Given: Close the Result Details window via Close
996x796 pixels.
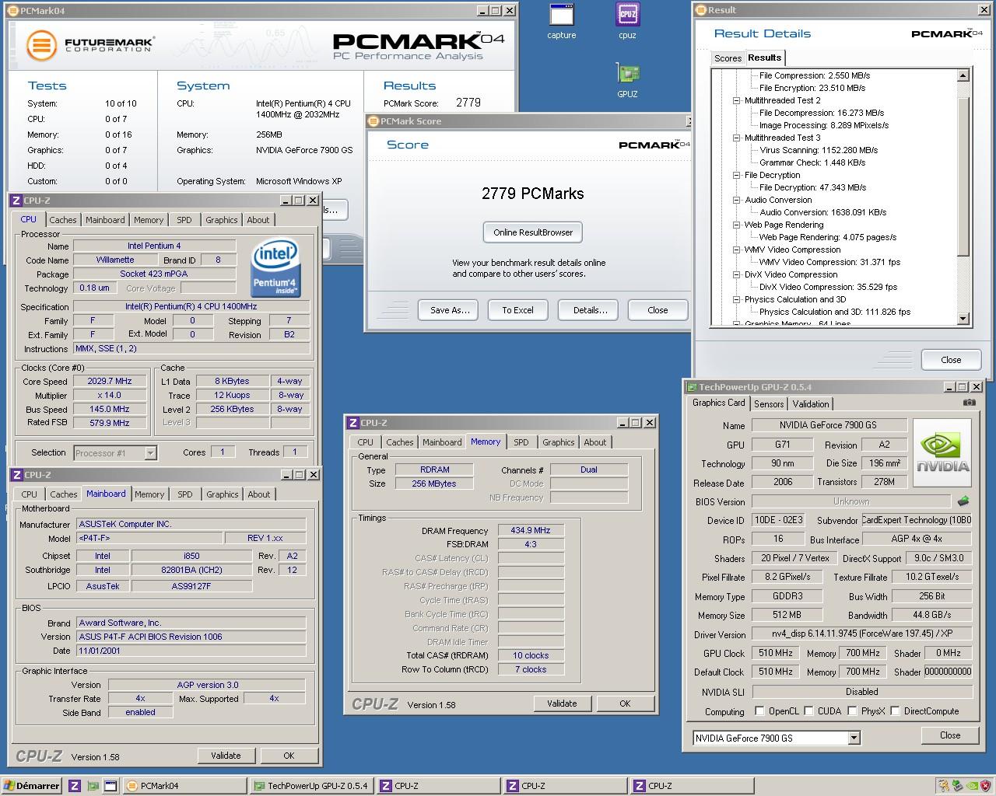Looking at the screenshot, I should coord(951,360).
